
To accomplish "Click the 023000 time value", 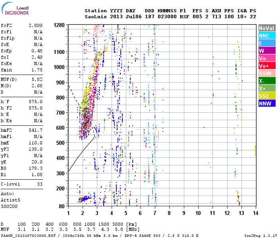I will tap(167, 17).
